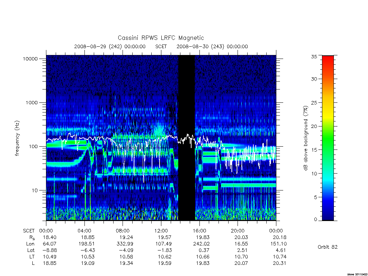Click 'dB above background (7%)' label

[x=305, y=138]
